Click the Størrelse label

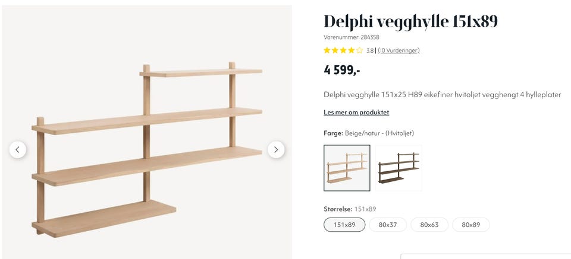point(338,209)
